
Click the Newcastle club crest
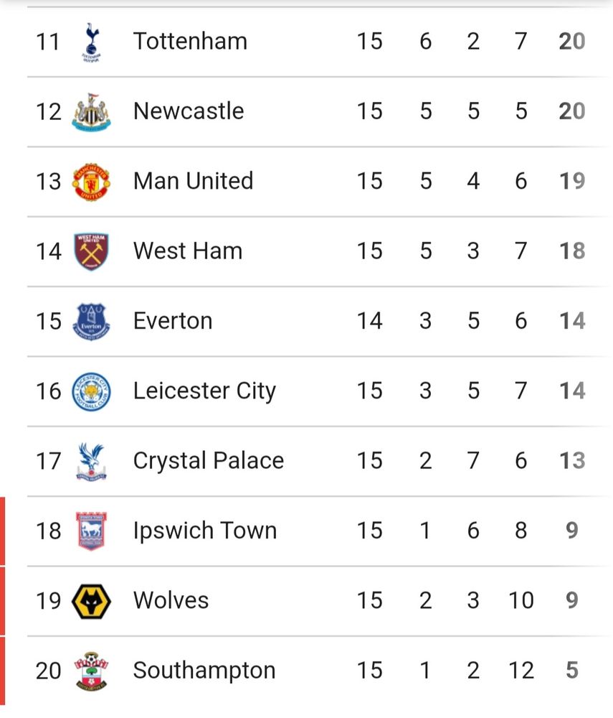(91, 112)
